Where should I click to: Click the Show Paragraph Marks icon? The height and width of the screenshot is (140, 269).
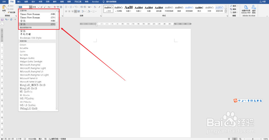(99, 7)
